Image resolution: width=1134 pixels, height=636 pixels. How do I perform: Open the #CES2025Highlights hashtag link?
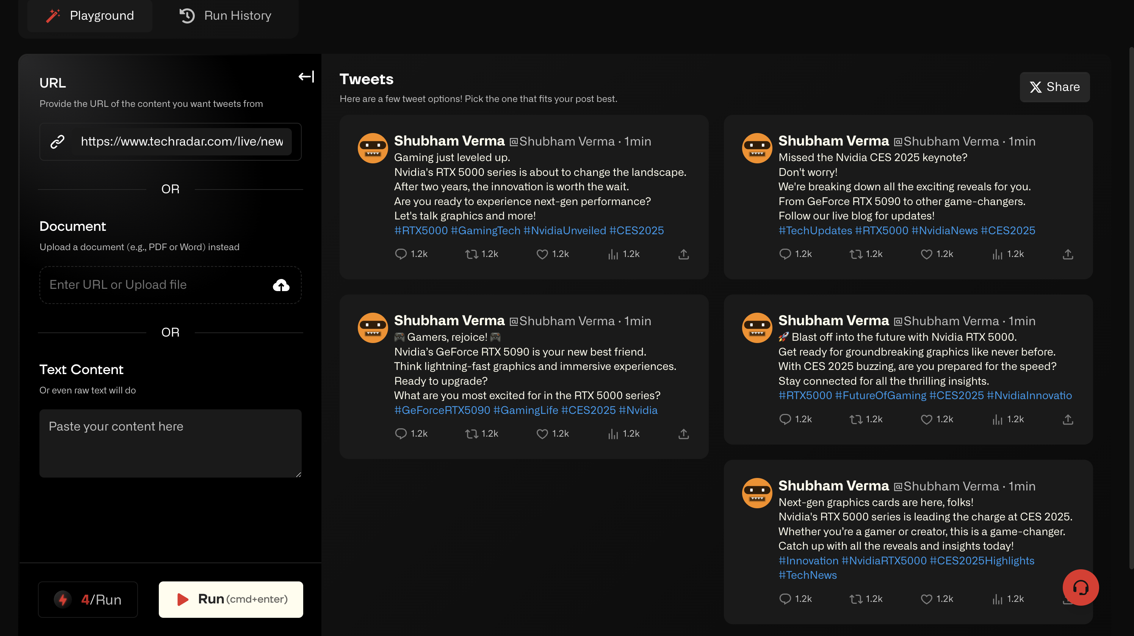pos(982,561)
